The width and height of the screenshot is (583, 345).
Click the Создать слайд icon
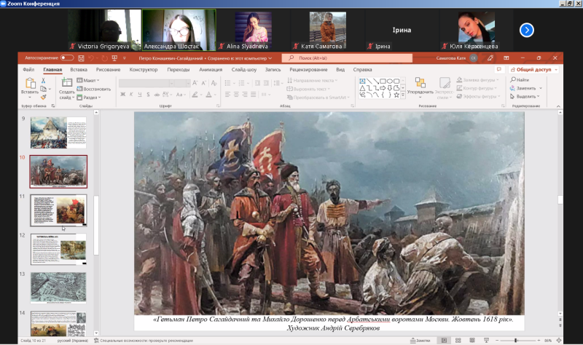coord(66,83)
